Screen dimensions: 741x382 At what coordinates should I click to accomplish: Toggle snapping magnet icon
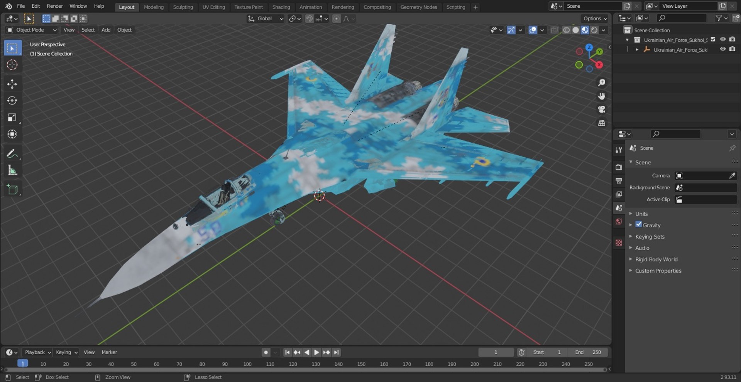tap(309, 19)
